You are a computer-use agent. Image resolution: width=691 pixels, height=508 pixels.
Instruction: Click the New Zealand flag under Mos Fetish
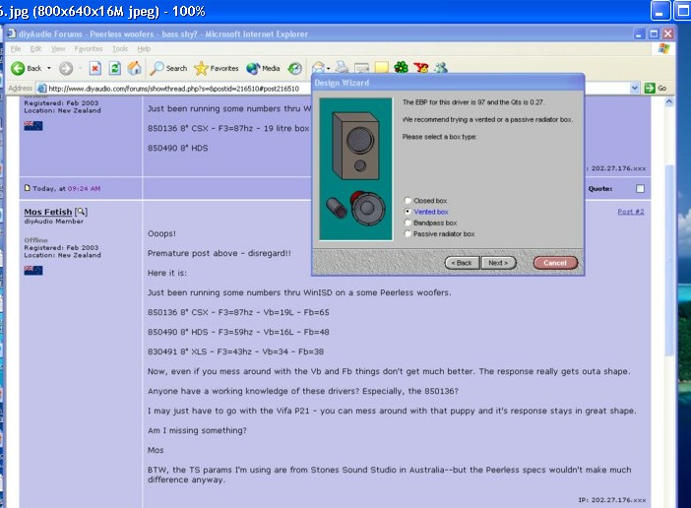[33, 270]
